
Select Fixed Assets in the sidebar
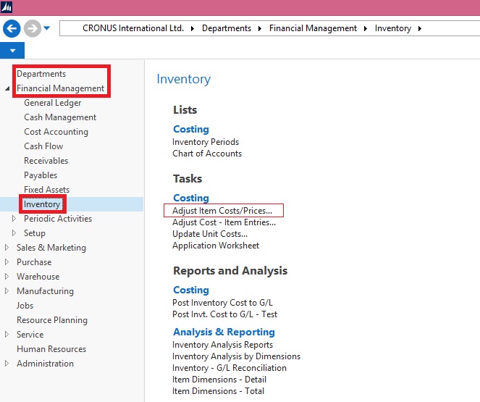click(46, 190)
